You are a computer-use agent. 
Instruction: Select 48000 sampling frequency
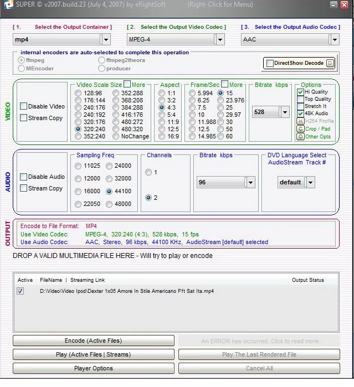pos(110,204)
